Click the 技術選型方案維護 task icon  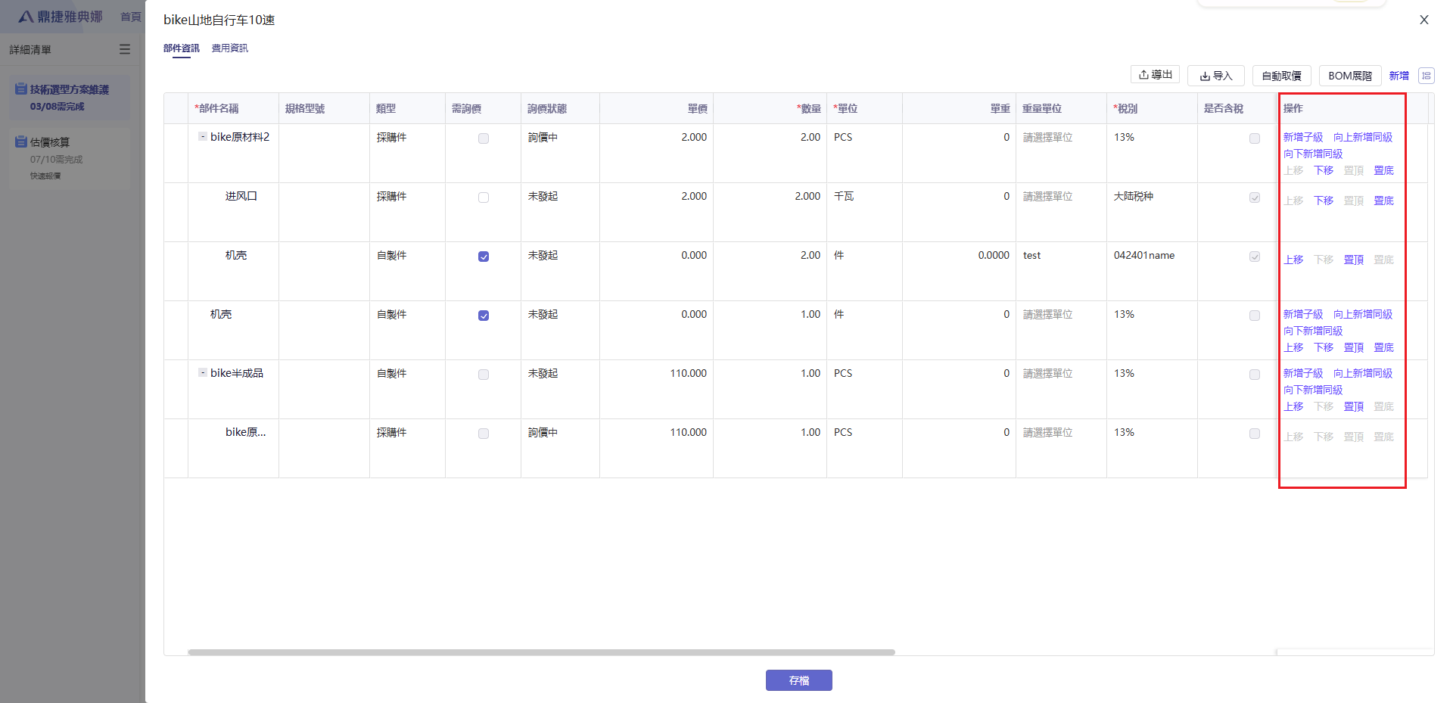coord(21,89)
